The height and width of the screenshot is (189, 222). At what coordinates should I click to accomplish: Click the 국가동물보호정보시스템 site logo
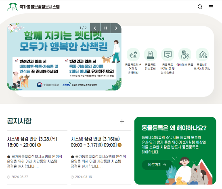(34, 7)
